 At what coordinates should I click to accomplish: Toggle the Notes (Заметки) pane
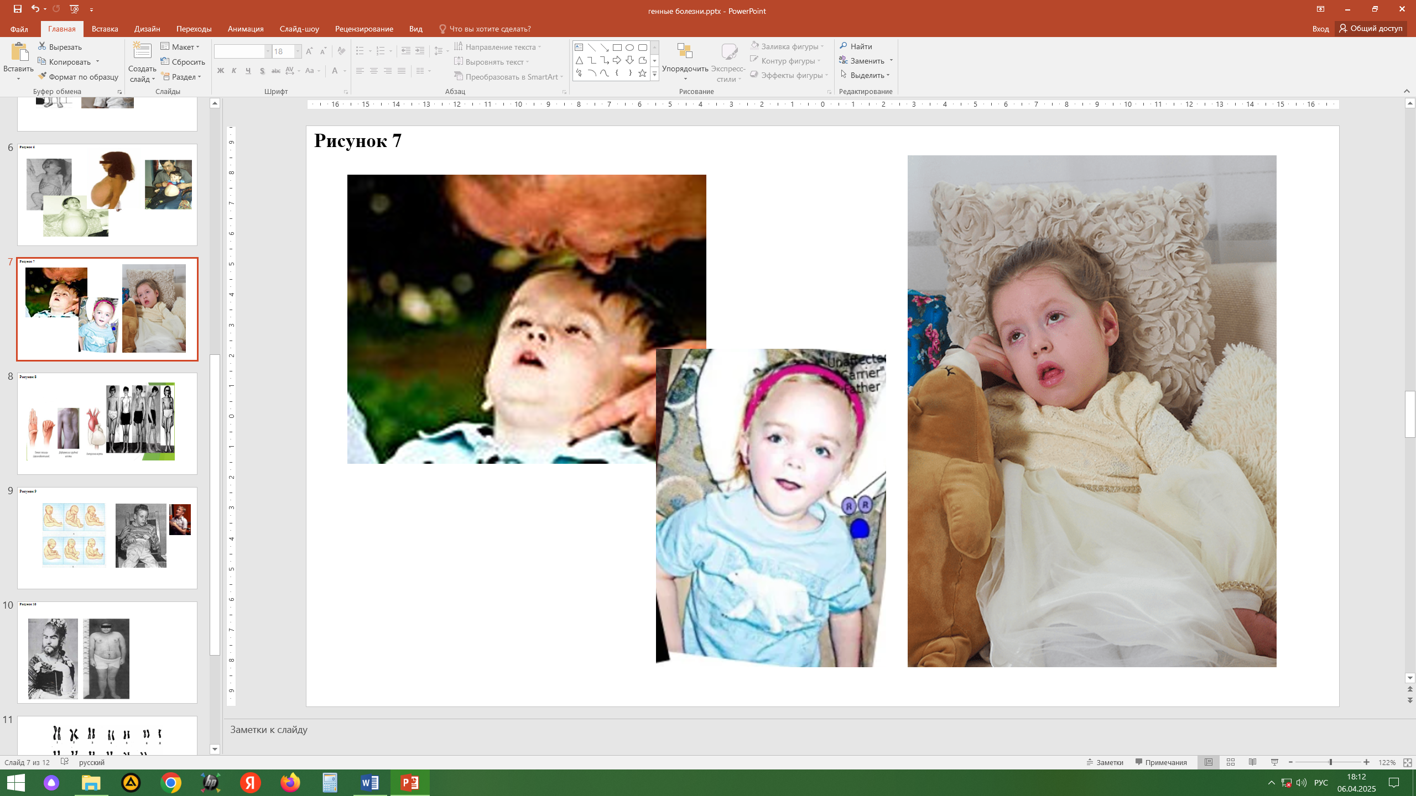point(1105,762)
